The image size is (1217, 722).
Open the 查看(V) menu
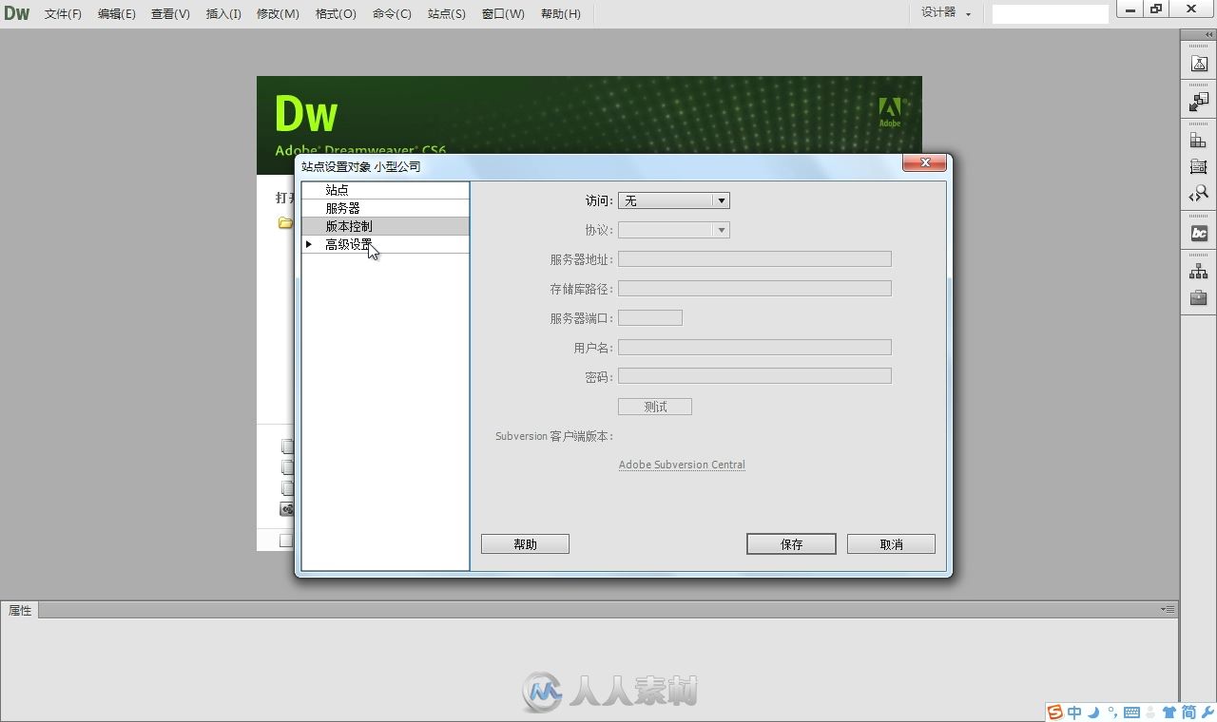tap(170, 14)
